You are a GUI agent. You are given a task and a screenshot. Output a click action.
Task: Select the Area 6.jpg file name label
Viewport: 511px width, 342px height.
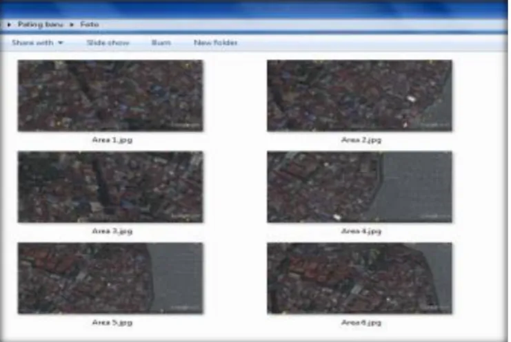[361, 323]
